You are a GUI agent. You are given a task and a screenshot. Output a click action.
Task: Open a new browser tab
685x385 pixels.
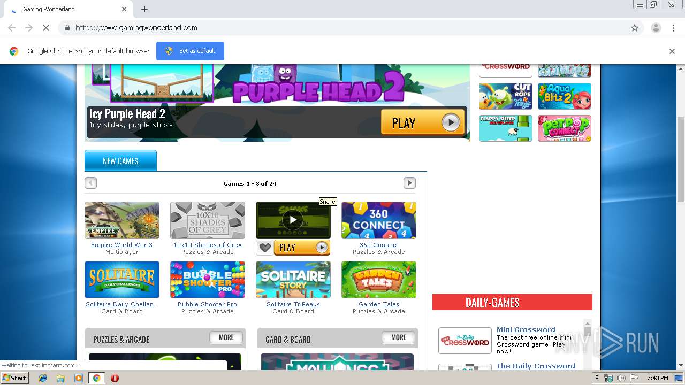click(144, 9)
